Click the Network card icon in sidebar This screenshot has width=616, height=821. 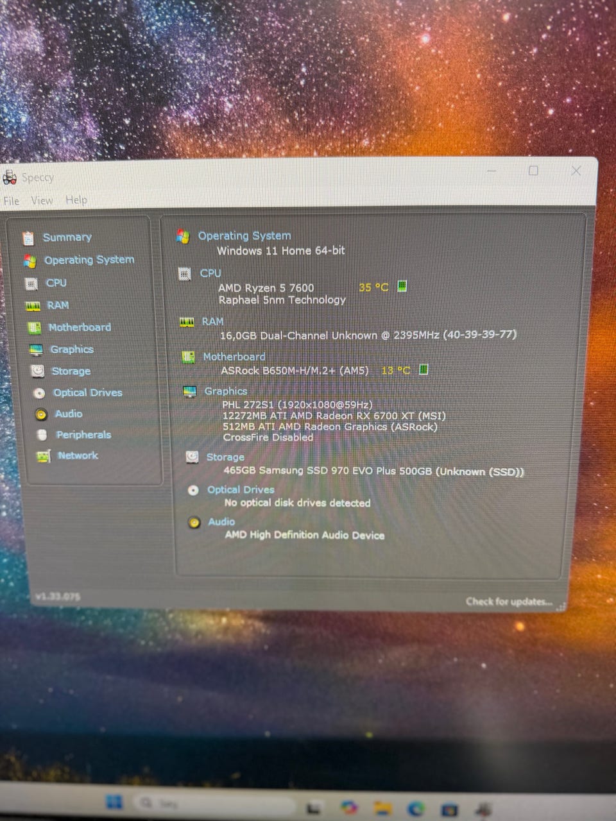pyautogui.click(x=44, y=457)
